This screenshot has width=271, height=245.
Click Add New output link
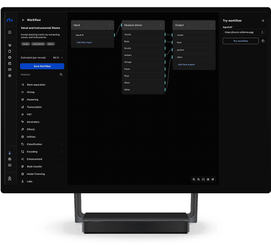(186, 64)
